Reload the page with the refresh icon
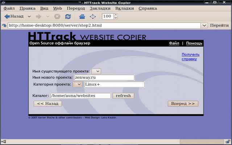The height and width of the screenshot is (145, 232). click(68, 16)
